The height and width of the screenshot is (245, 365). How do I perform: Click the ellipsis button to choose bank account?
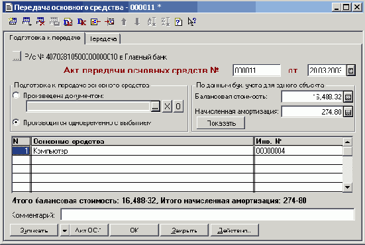click(x=17, y=56)
